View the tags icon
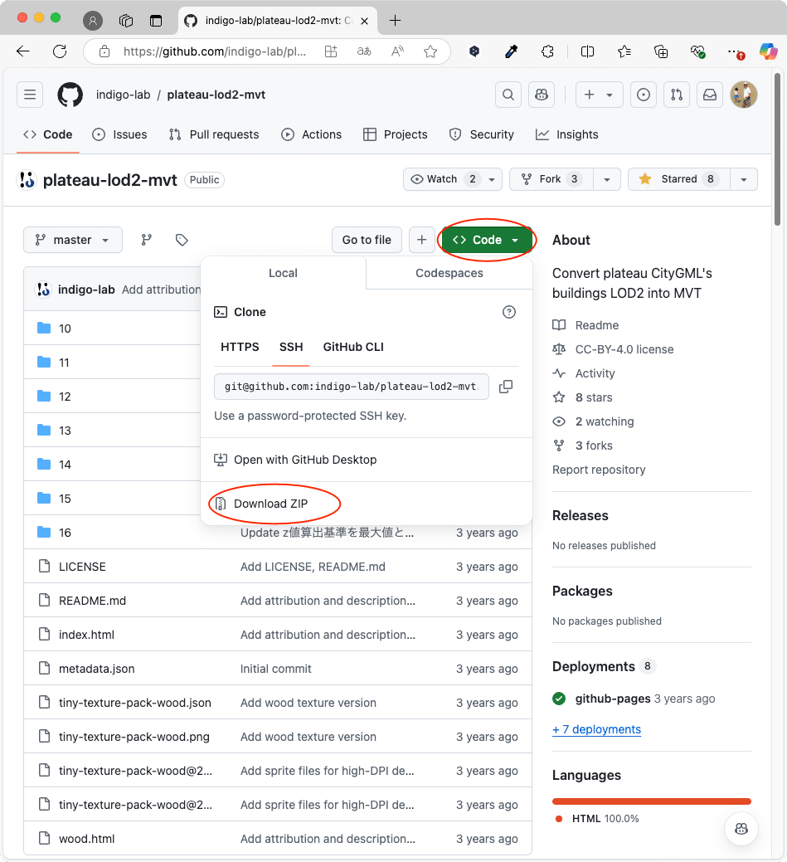The width and height of the screenshot is (787, 862). [182, 240]
